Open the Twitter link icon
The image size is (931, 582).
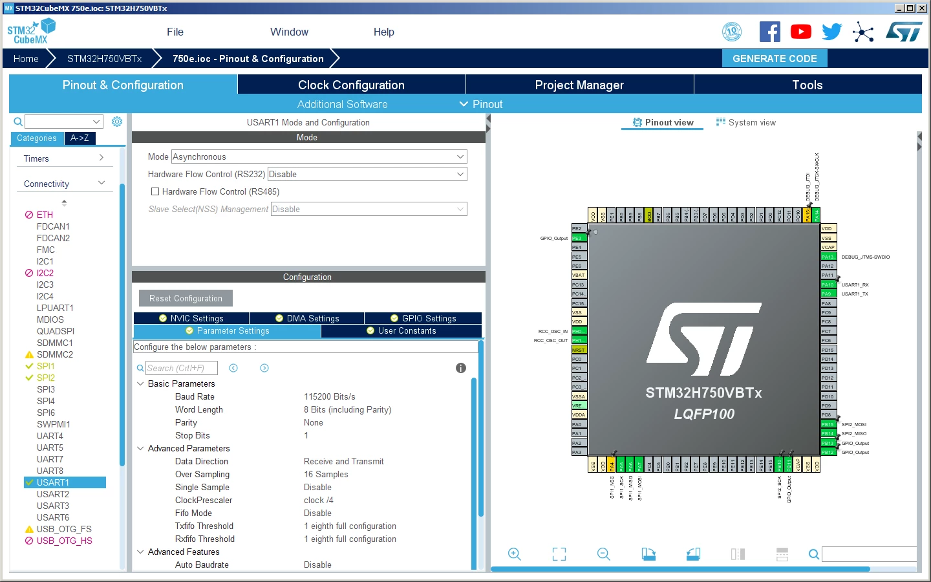(x=832, y=32)
